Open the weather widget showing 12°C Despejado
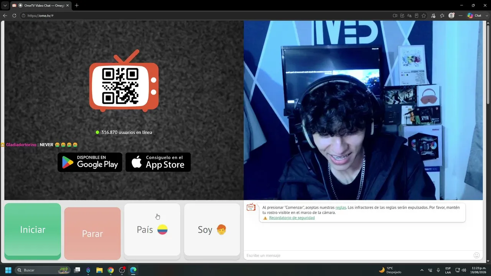Image resolution: width=491 pixels, height=276 pixels. (x=390, y=270)
